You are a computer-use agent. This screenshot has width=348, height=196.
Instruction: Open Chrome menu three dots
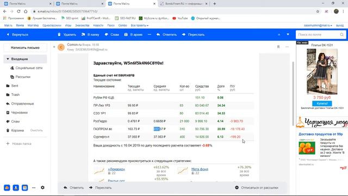click(x=344, y=11)
